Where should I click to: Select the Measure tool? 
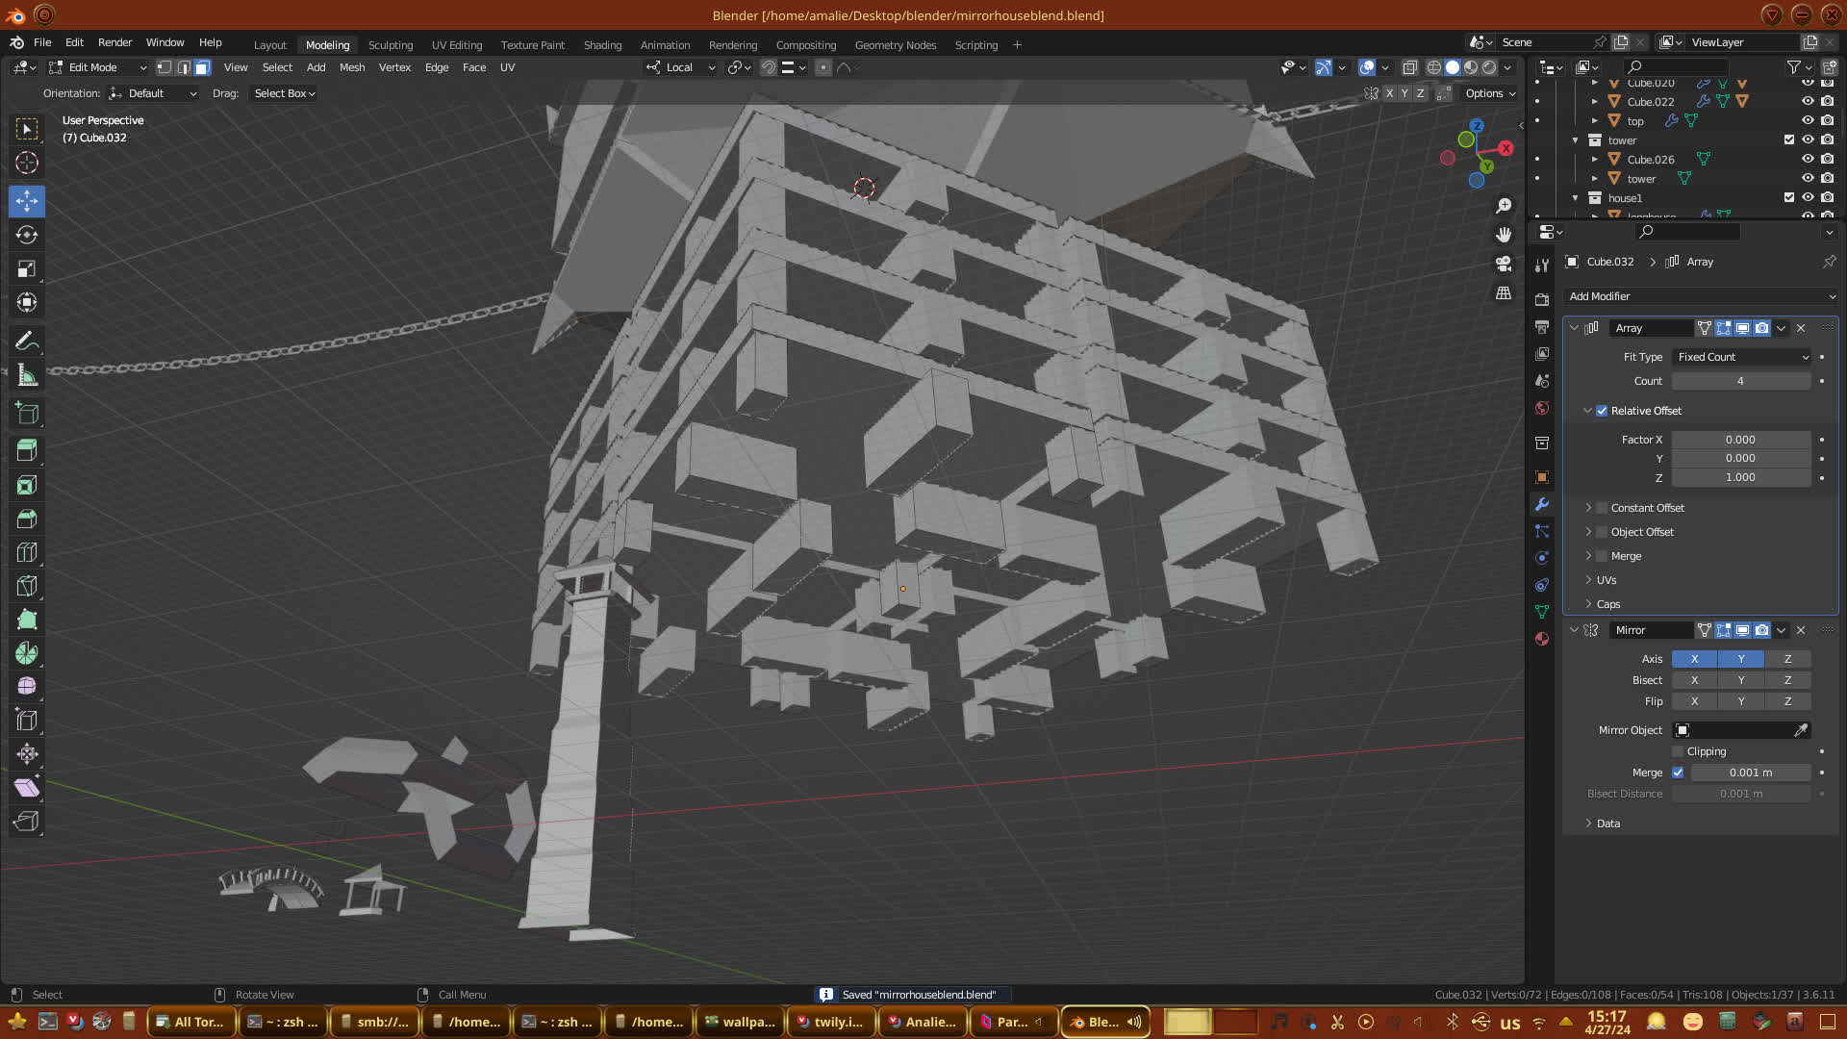point(27,375)
